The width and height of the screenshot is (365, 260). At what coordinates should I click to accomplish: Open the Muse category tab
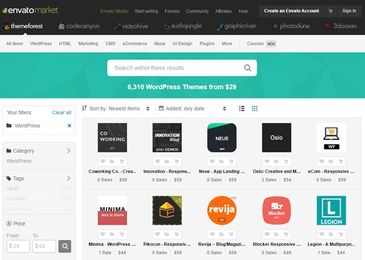tap(159, 44)
